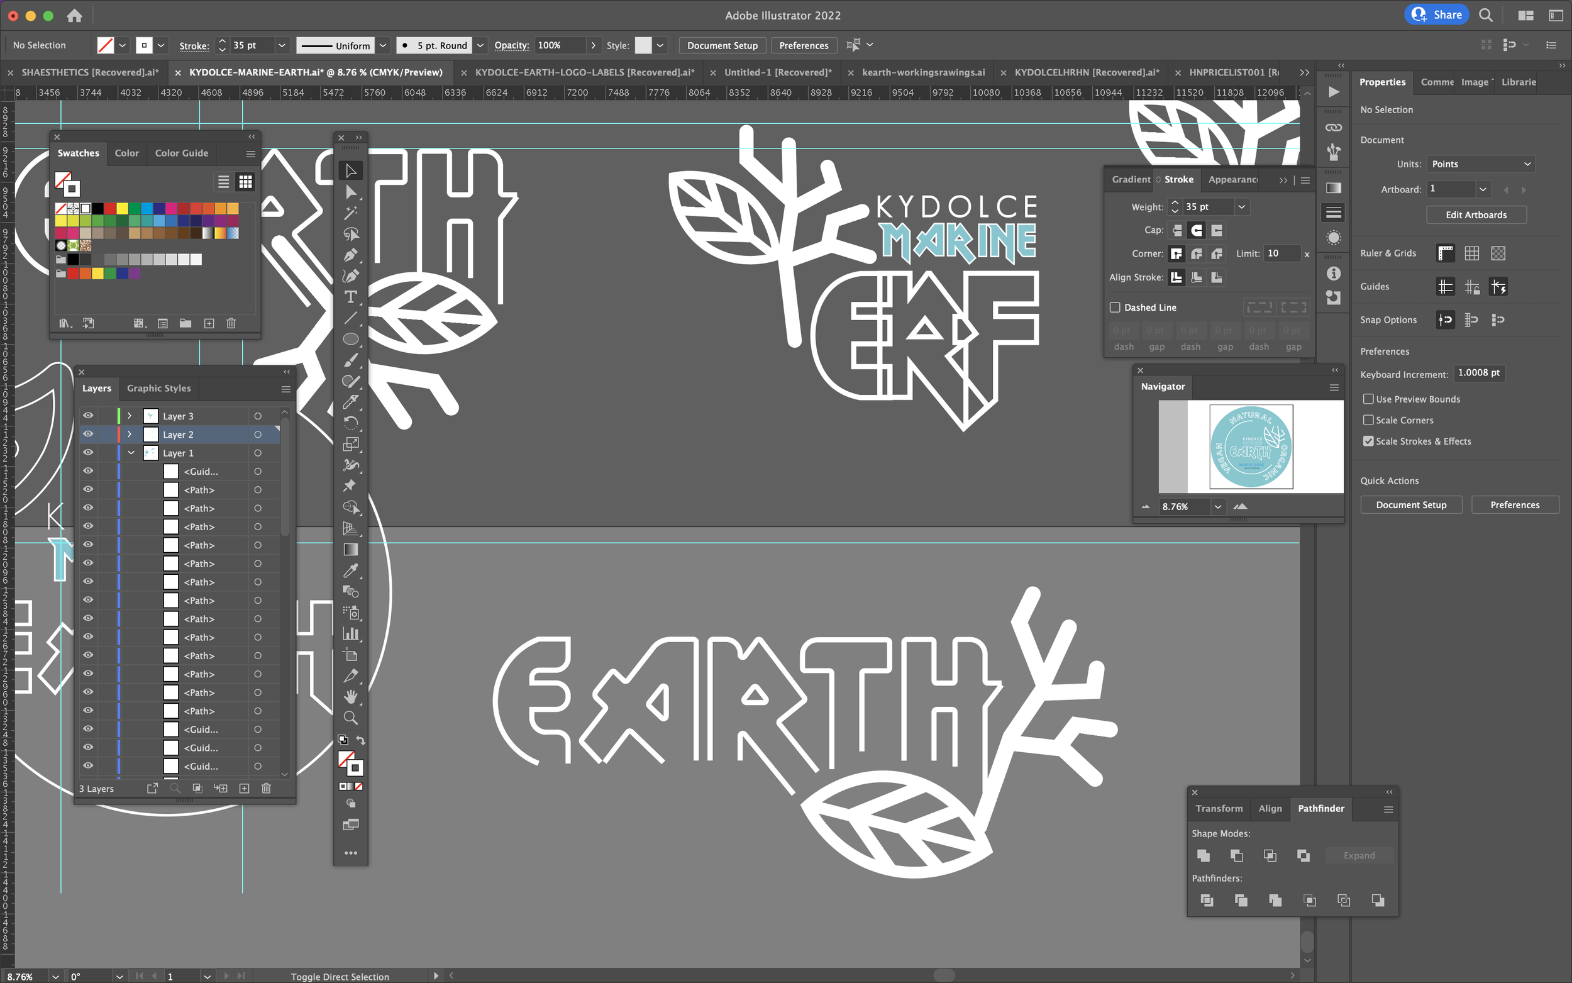Expand Layer 3 contents
The height and width of the screenshot is (983, 1572).
(x=130, y=416)
